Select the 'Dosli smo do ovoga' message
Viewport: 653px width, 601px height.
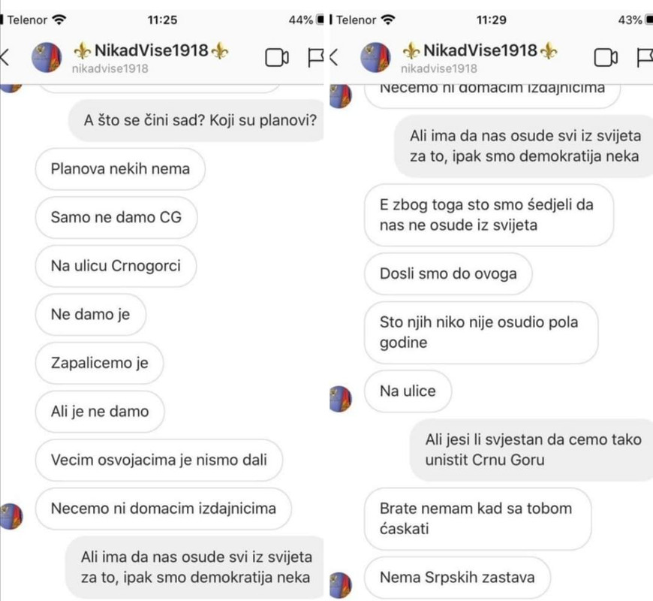coord(448,273)
